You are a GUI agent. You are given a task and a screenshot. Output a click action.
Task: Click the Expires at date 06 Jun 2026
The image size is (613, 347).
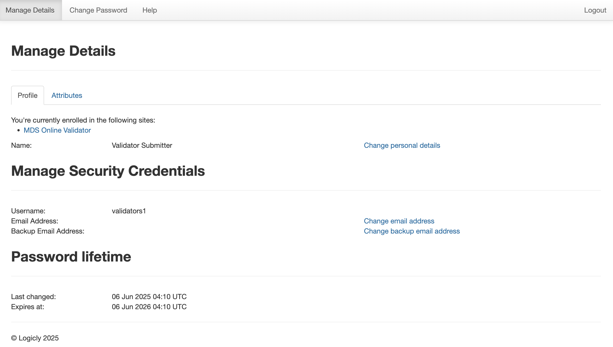tap(149, 307)
